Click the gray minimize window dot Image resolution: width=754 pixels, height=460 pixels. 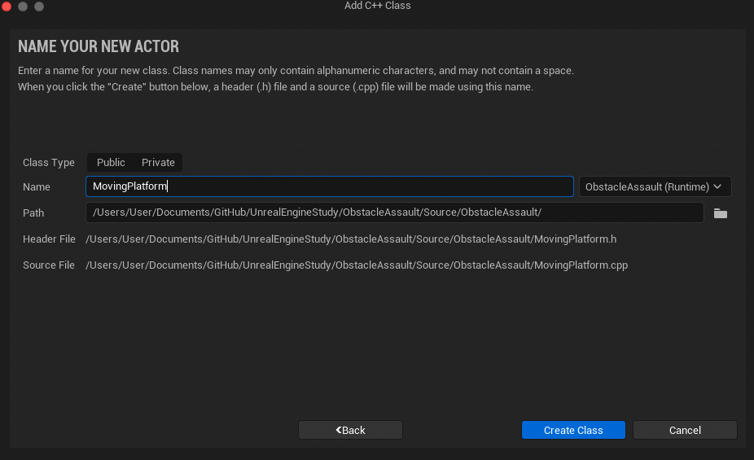pyautogui.click(x=23, y=7)
